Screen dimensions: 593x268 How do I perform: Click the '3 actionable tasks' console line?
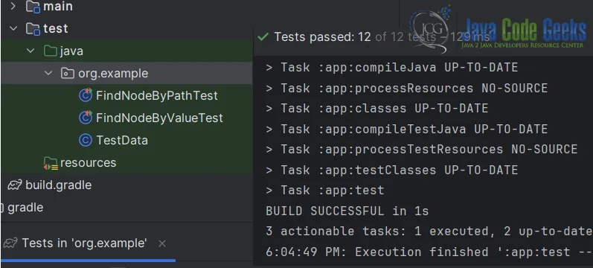pyautogui.click(x=429, y=232)
